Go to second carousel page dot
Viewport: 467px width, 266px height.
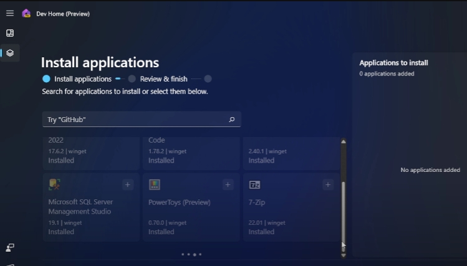pos(188,254)
